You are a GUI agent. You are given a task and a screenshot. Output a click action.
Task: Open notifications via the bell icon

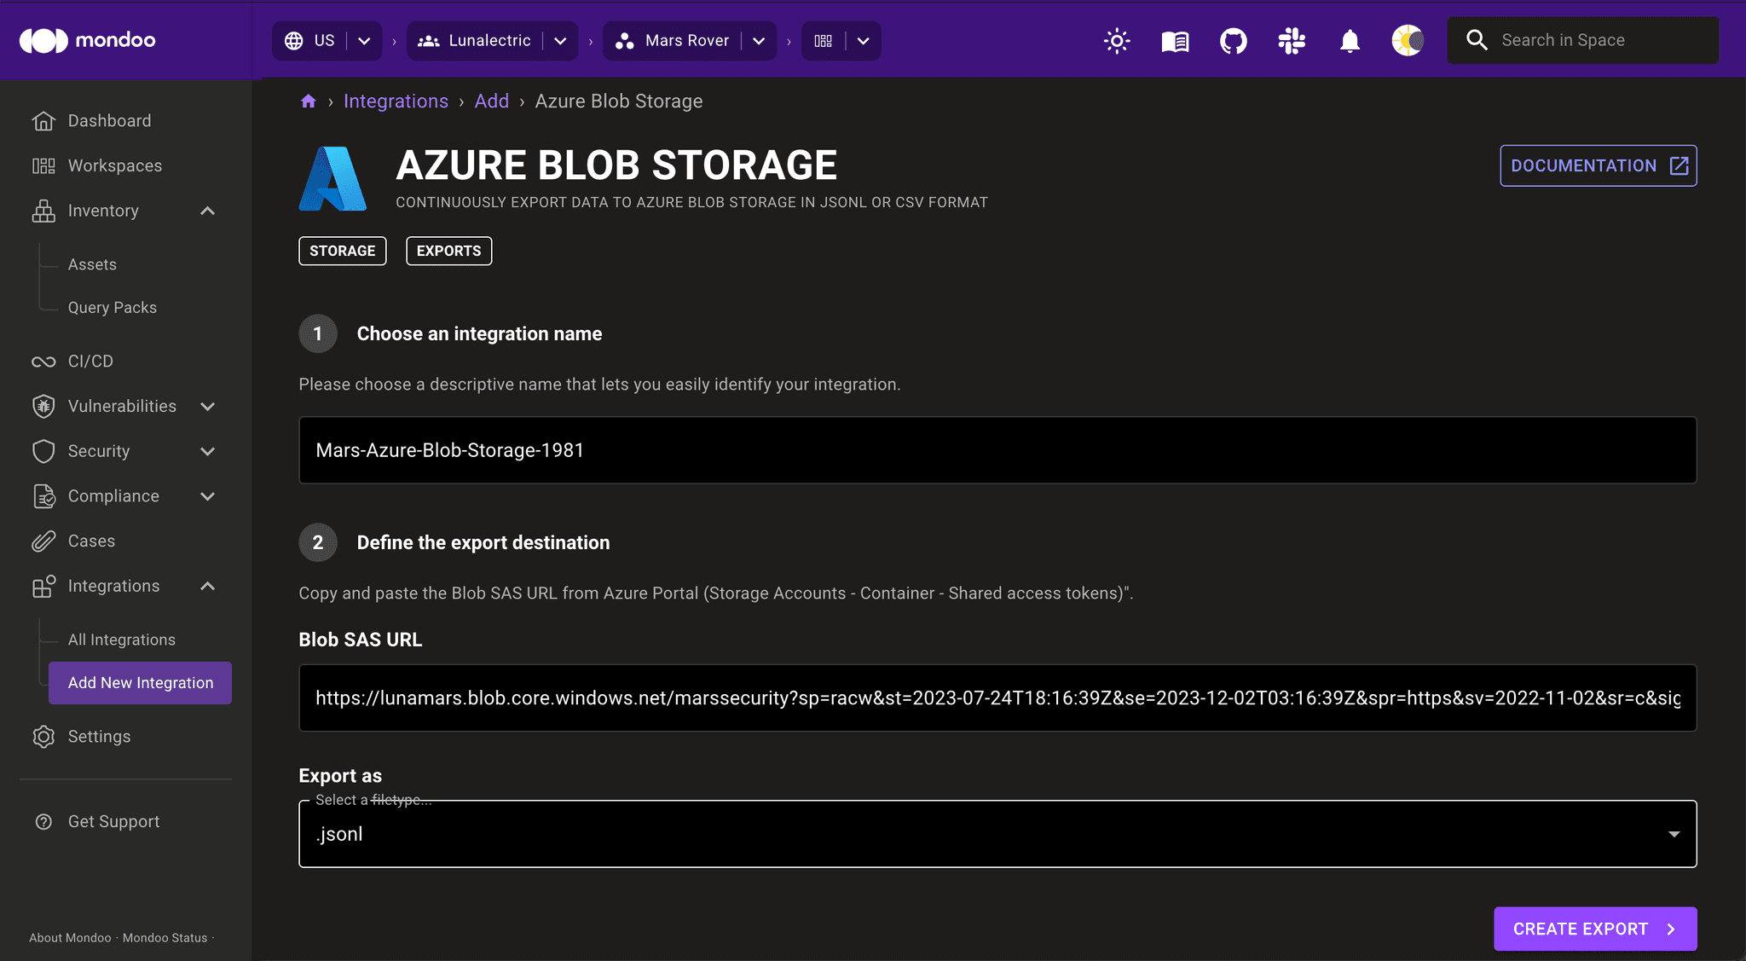(x=1350, y=40)
